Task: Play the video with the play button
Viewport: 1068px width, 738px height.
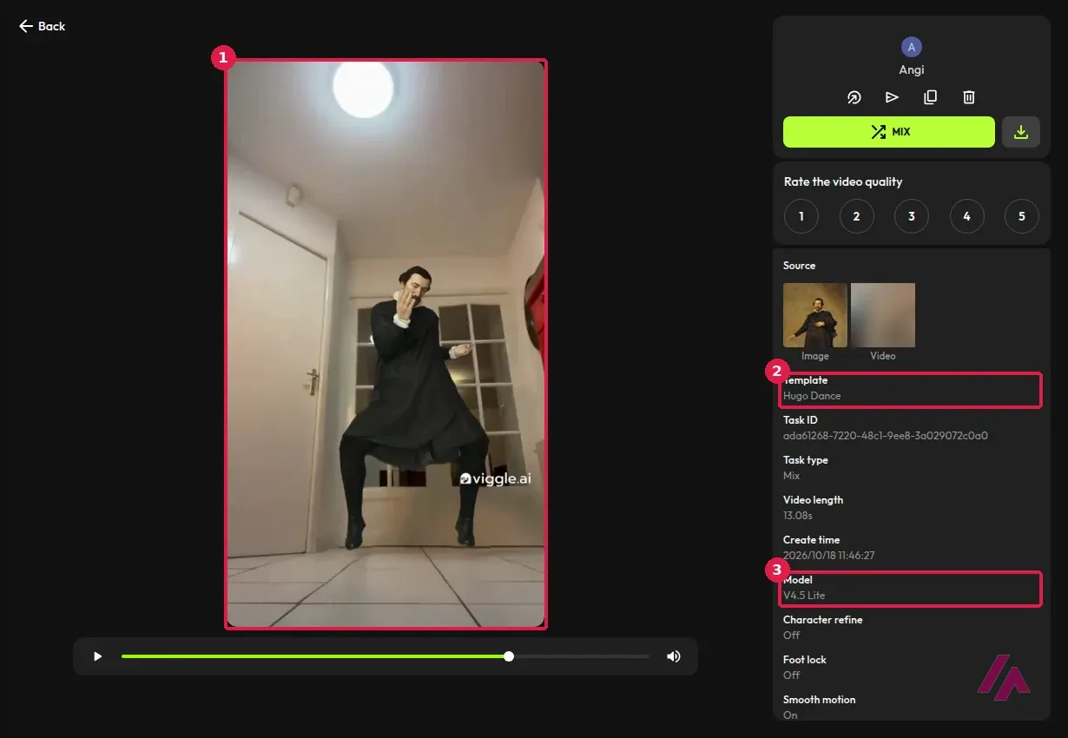Action: coord(97,656)
